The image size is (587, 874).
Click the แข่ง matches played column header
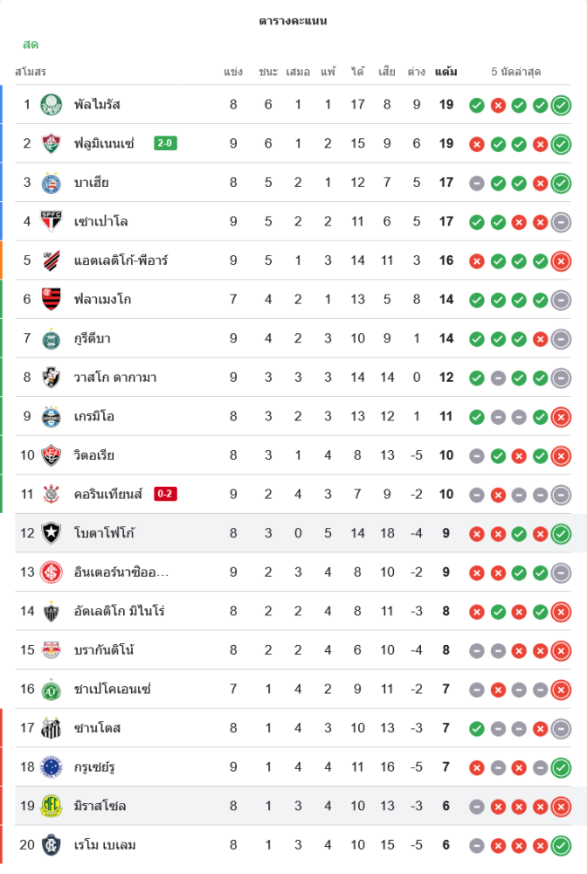(233, 72)
